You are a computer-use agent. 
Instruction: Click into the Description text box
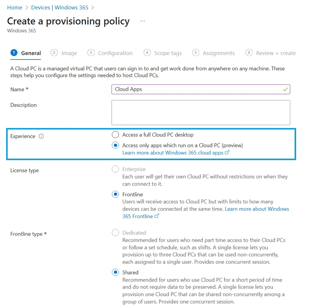[200, 112]
